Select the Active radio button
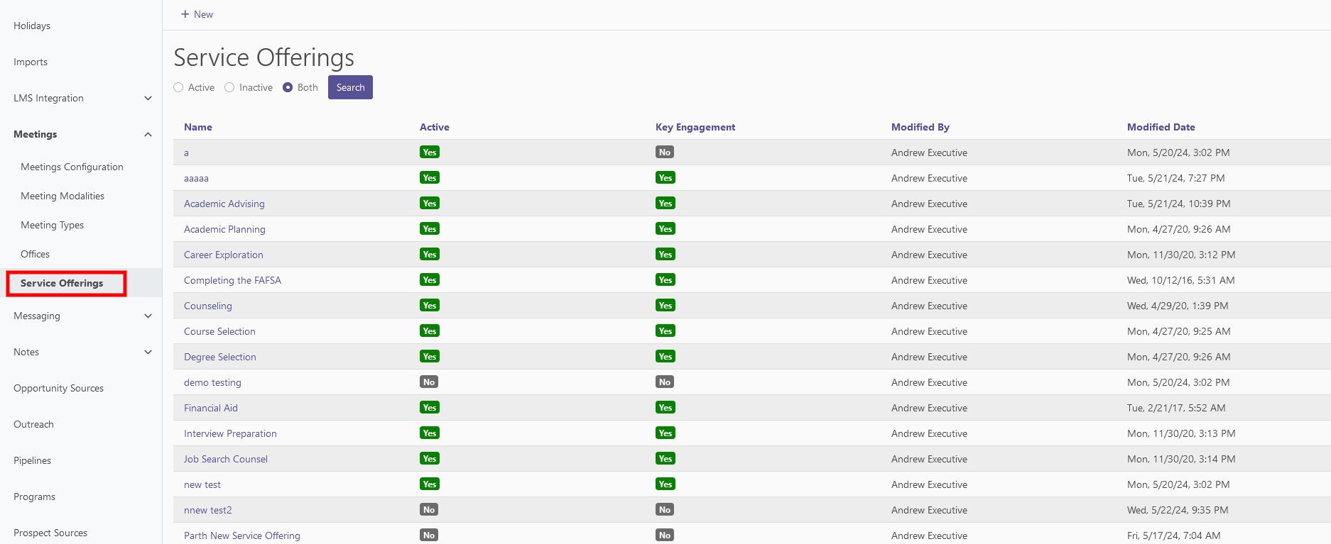The width and height of the screenshot is (1331, 544). (x=178, y=87)
